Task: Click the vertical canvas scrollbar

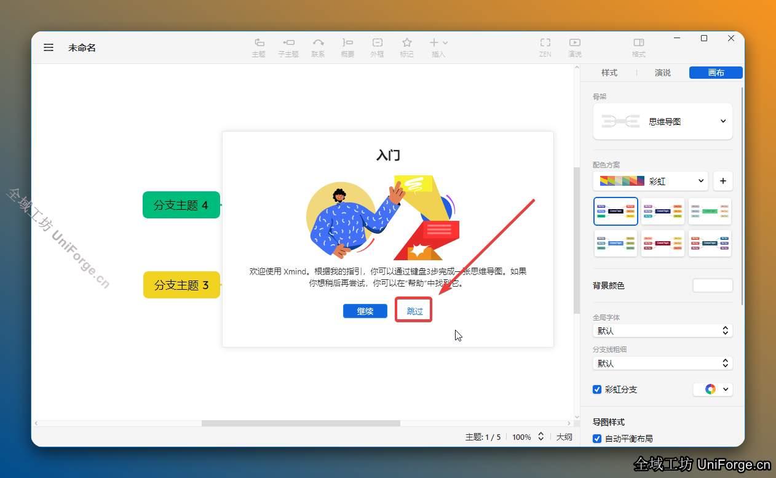Action: point(576,241)
